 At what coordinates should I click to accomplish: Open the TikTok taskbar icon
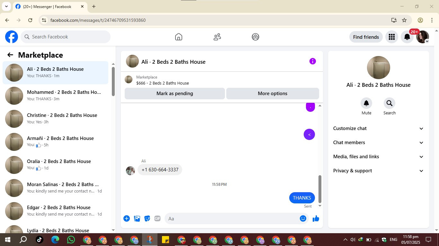click(x=40, y=240)
